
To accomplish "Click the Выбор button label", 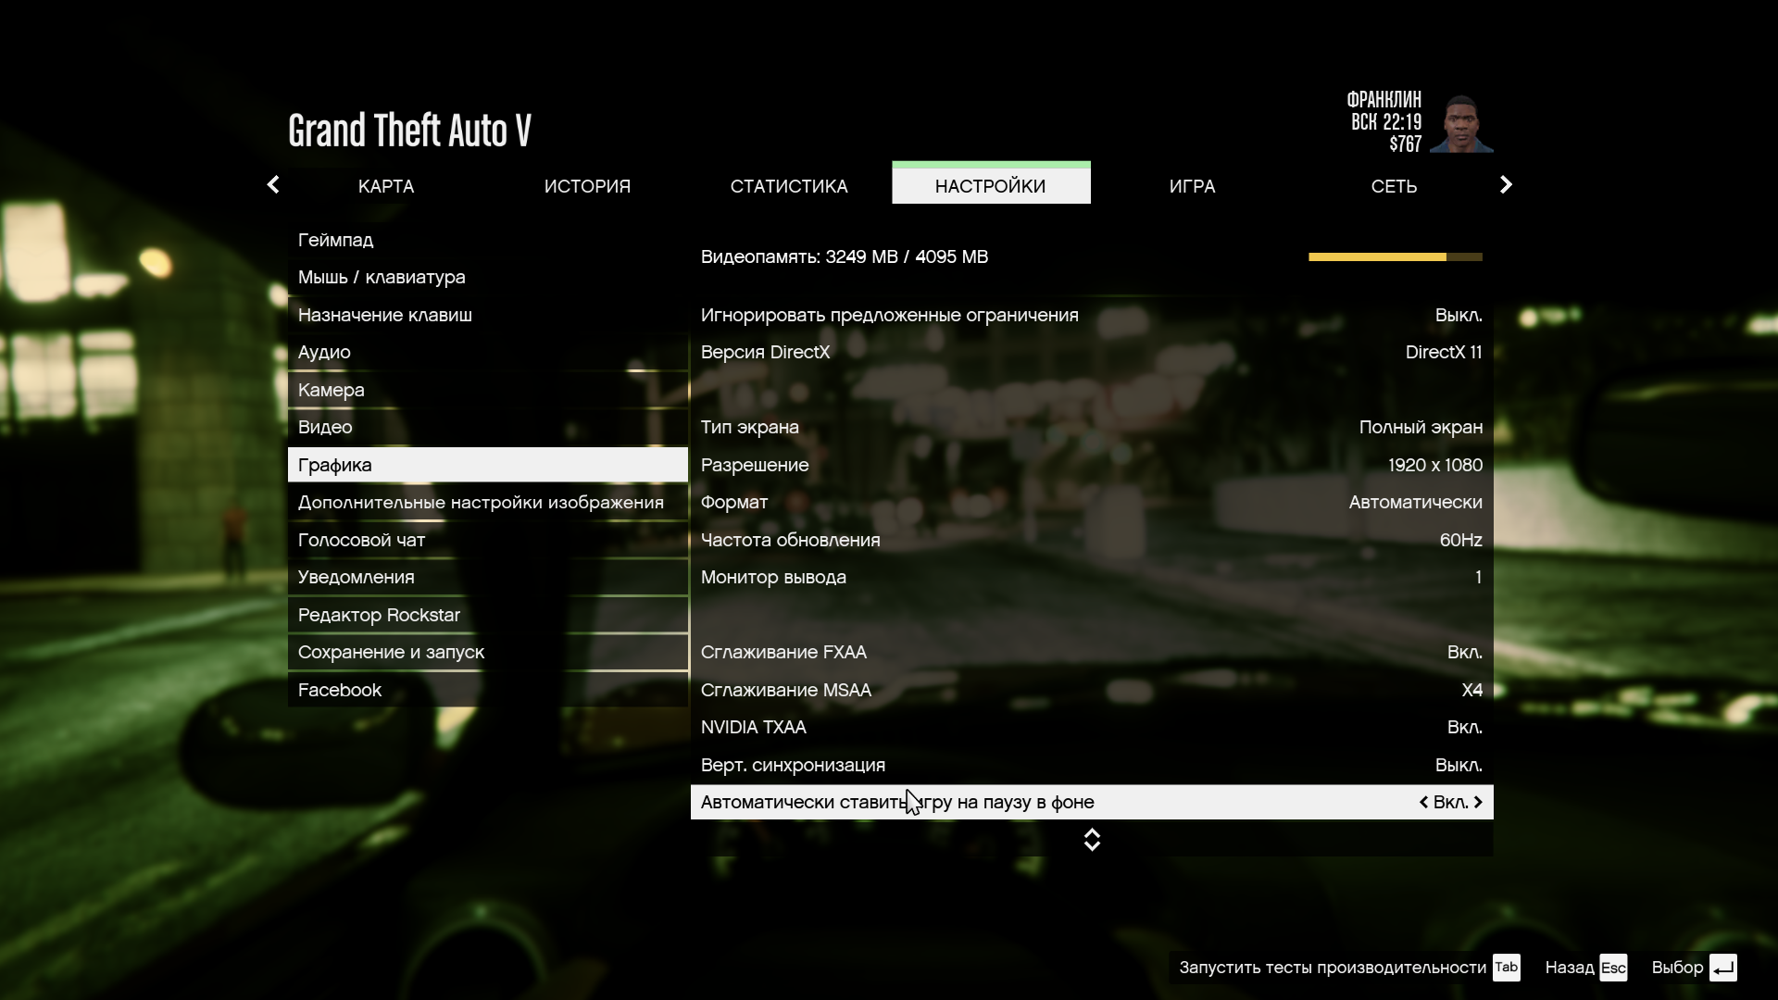I will (x=1677, y=968).
